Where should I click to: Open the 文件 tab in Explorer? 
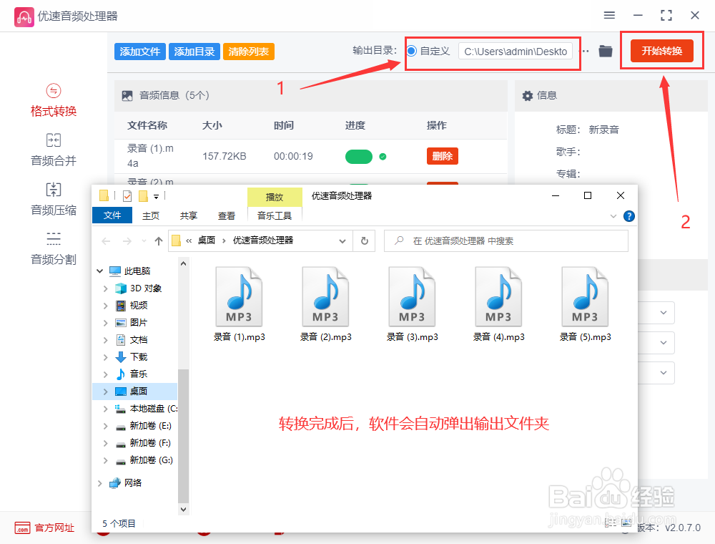pyautogui.click(x=112, y=215)
